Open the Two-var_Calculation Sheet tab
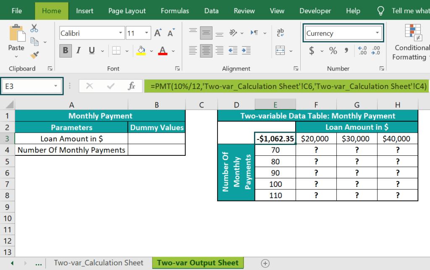 click(99, 262)
